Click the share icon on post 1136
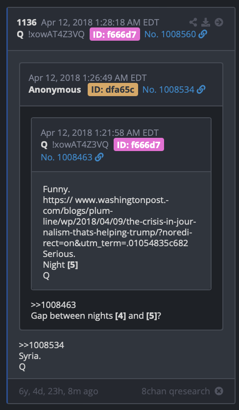This screenshot has width=239, height=410. tap(193, 22)
